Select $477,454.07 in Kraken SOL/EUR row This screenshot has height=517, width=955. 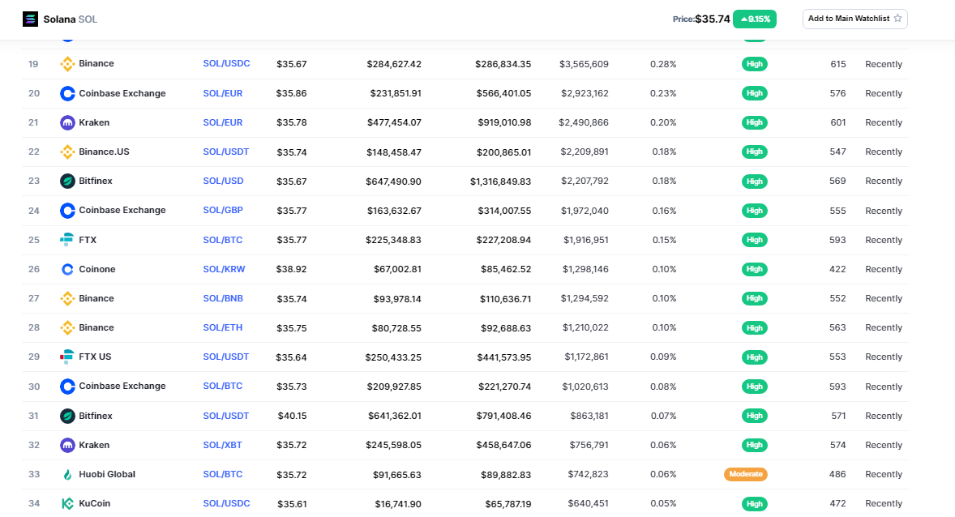394,122
